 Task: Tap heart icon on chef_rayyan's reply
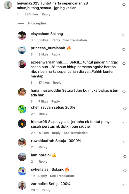pyautogui.click(x=125, y=109)
